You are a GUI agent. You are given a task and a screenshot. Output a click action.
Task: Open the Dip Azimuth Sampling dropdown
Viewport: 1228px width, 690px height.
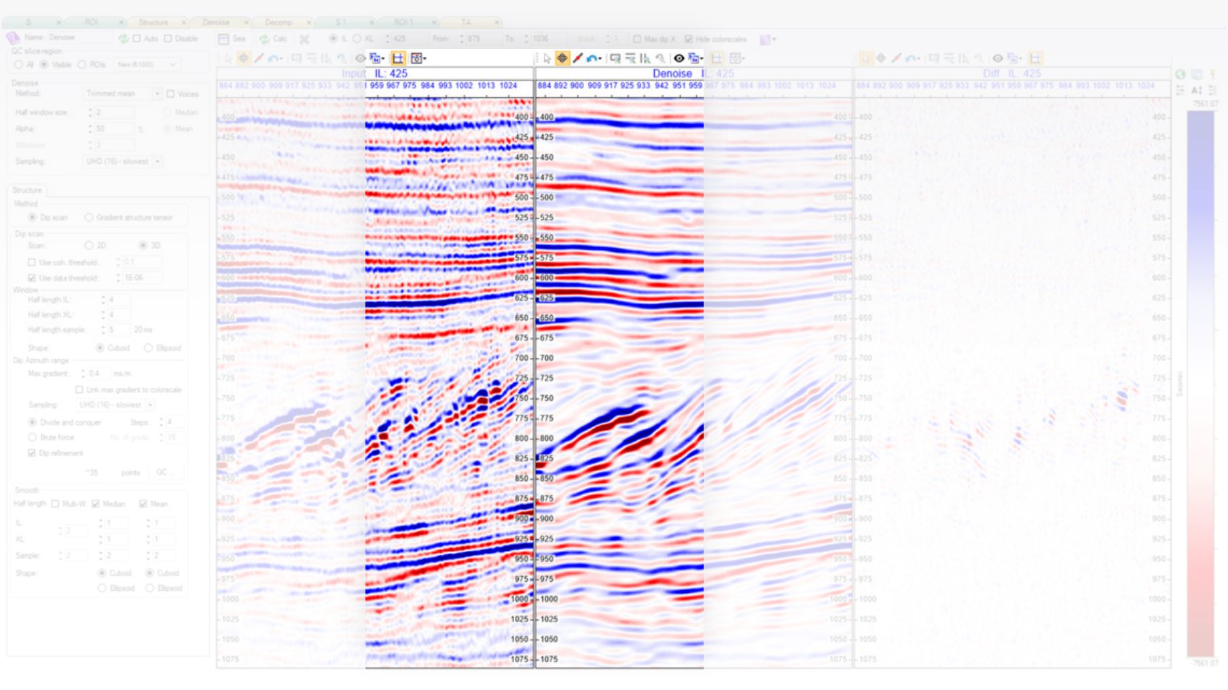[115, 405]
